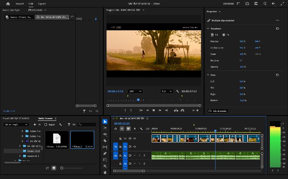Viewport: 288px width, 179px height.
Task: Check the Ingest checkbox
Action: pos(46,125)
